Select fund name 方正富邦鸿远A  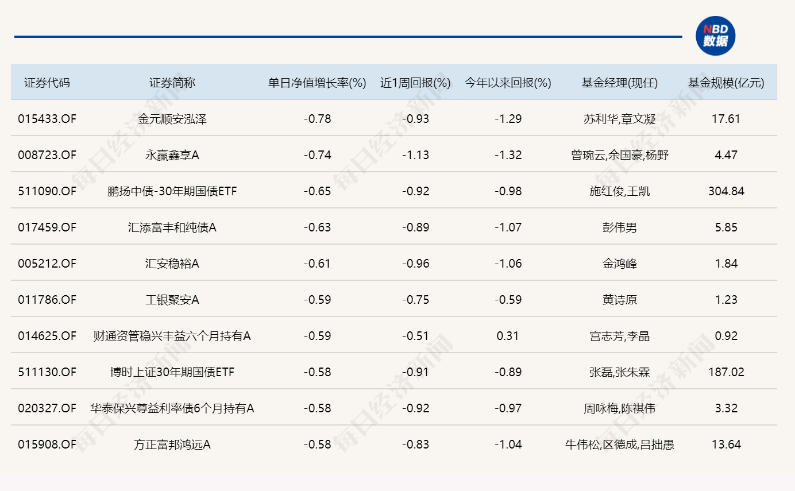tap(172, 444)
